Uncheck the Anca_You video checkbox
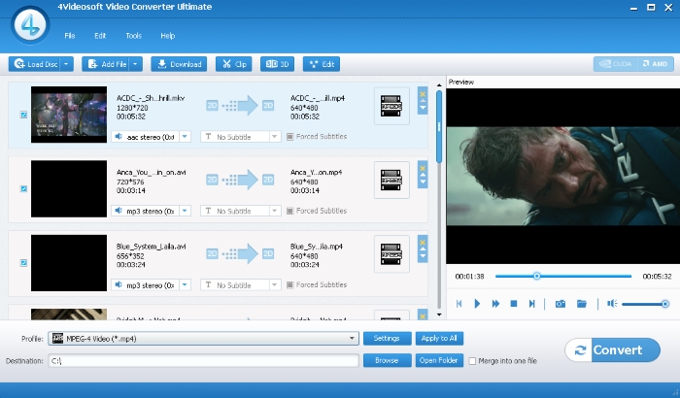 click(23, 188)
